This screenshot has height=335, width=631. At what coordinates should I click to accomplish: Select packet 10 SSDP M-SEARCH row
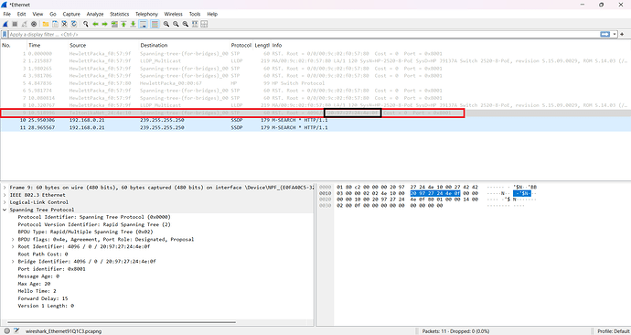pyautogui.click(x=315, y=121)
